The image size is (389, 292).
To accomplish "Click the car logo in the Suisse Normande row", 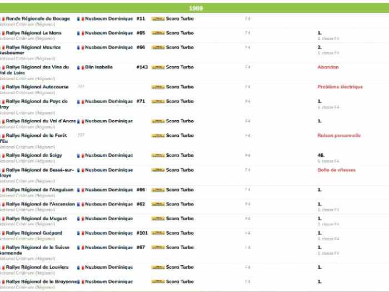I will (158, 248).
